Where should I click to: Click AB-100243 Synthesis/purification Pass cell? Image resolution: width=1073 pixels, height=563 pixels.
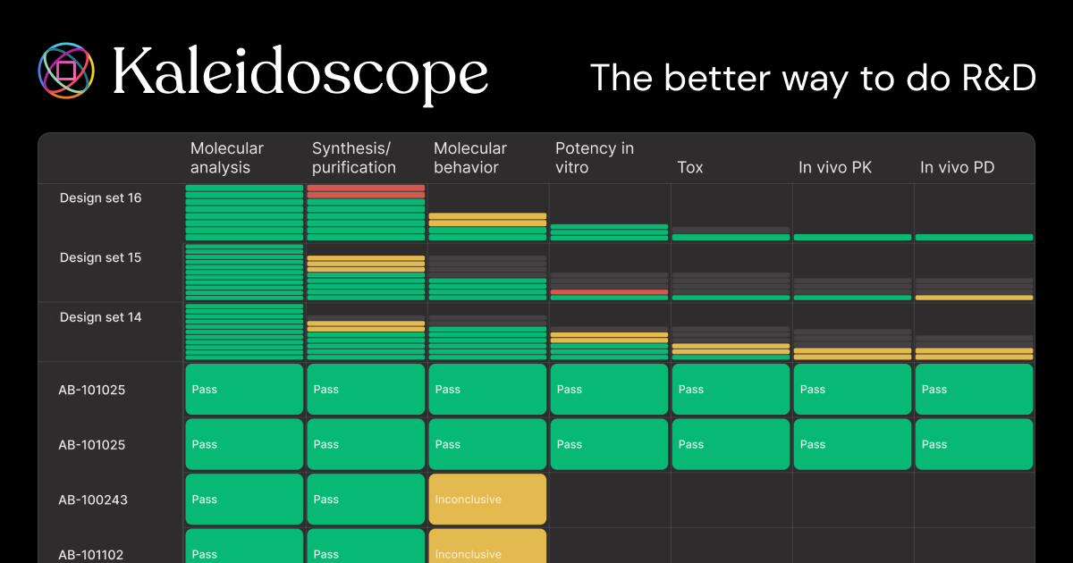(366, 500)
